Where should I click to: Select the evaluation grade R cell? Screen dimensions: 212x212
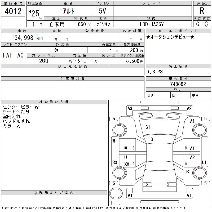pos(202,11)
